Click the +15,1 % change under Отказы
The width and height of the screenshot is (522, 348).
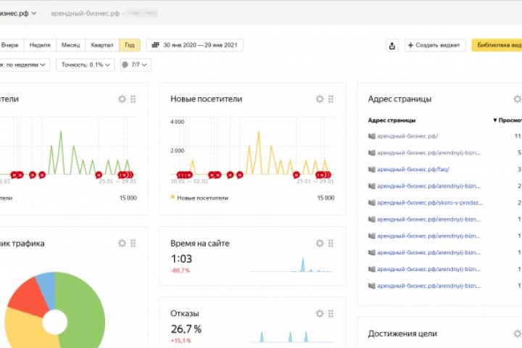pos(181,341)
